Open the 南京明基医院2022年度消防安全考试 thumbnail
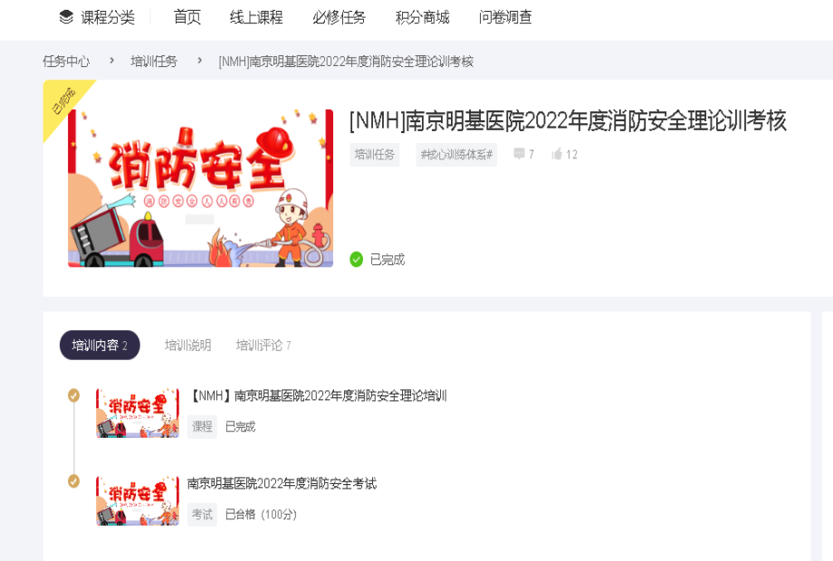 138,501
